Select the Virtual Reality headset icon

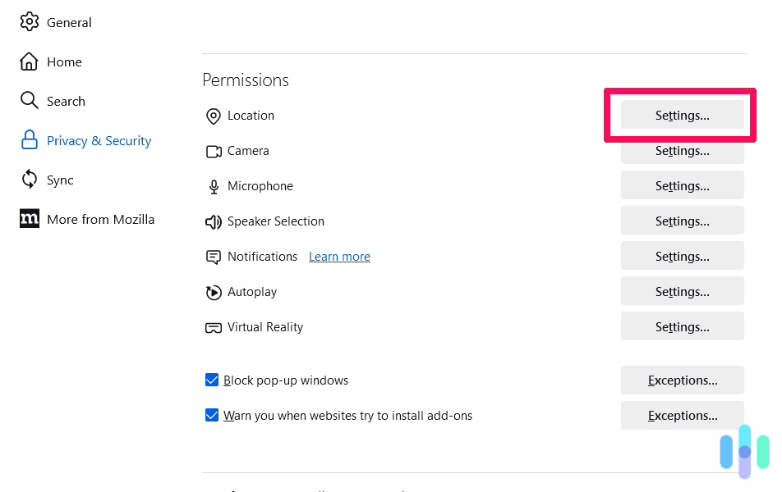pos(214,327)
